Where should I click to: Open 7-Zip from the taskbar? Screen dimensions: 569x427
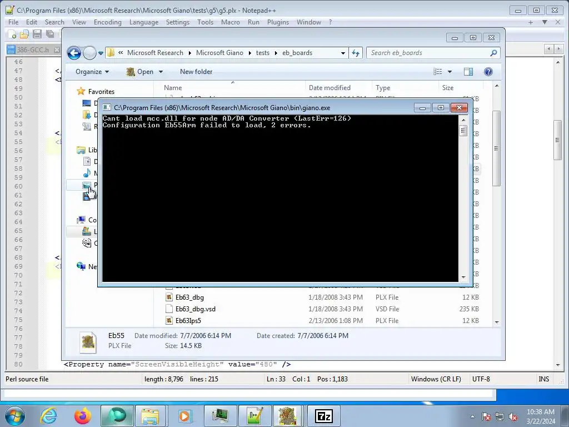(x=324, y=416)
